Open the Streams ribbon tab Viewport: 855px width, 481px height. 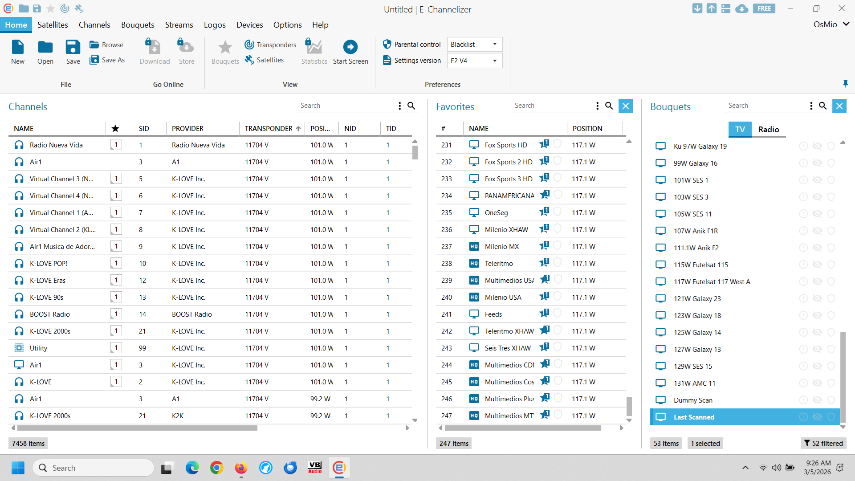(179, 25)
